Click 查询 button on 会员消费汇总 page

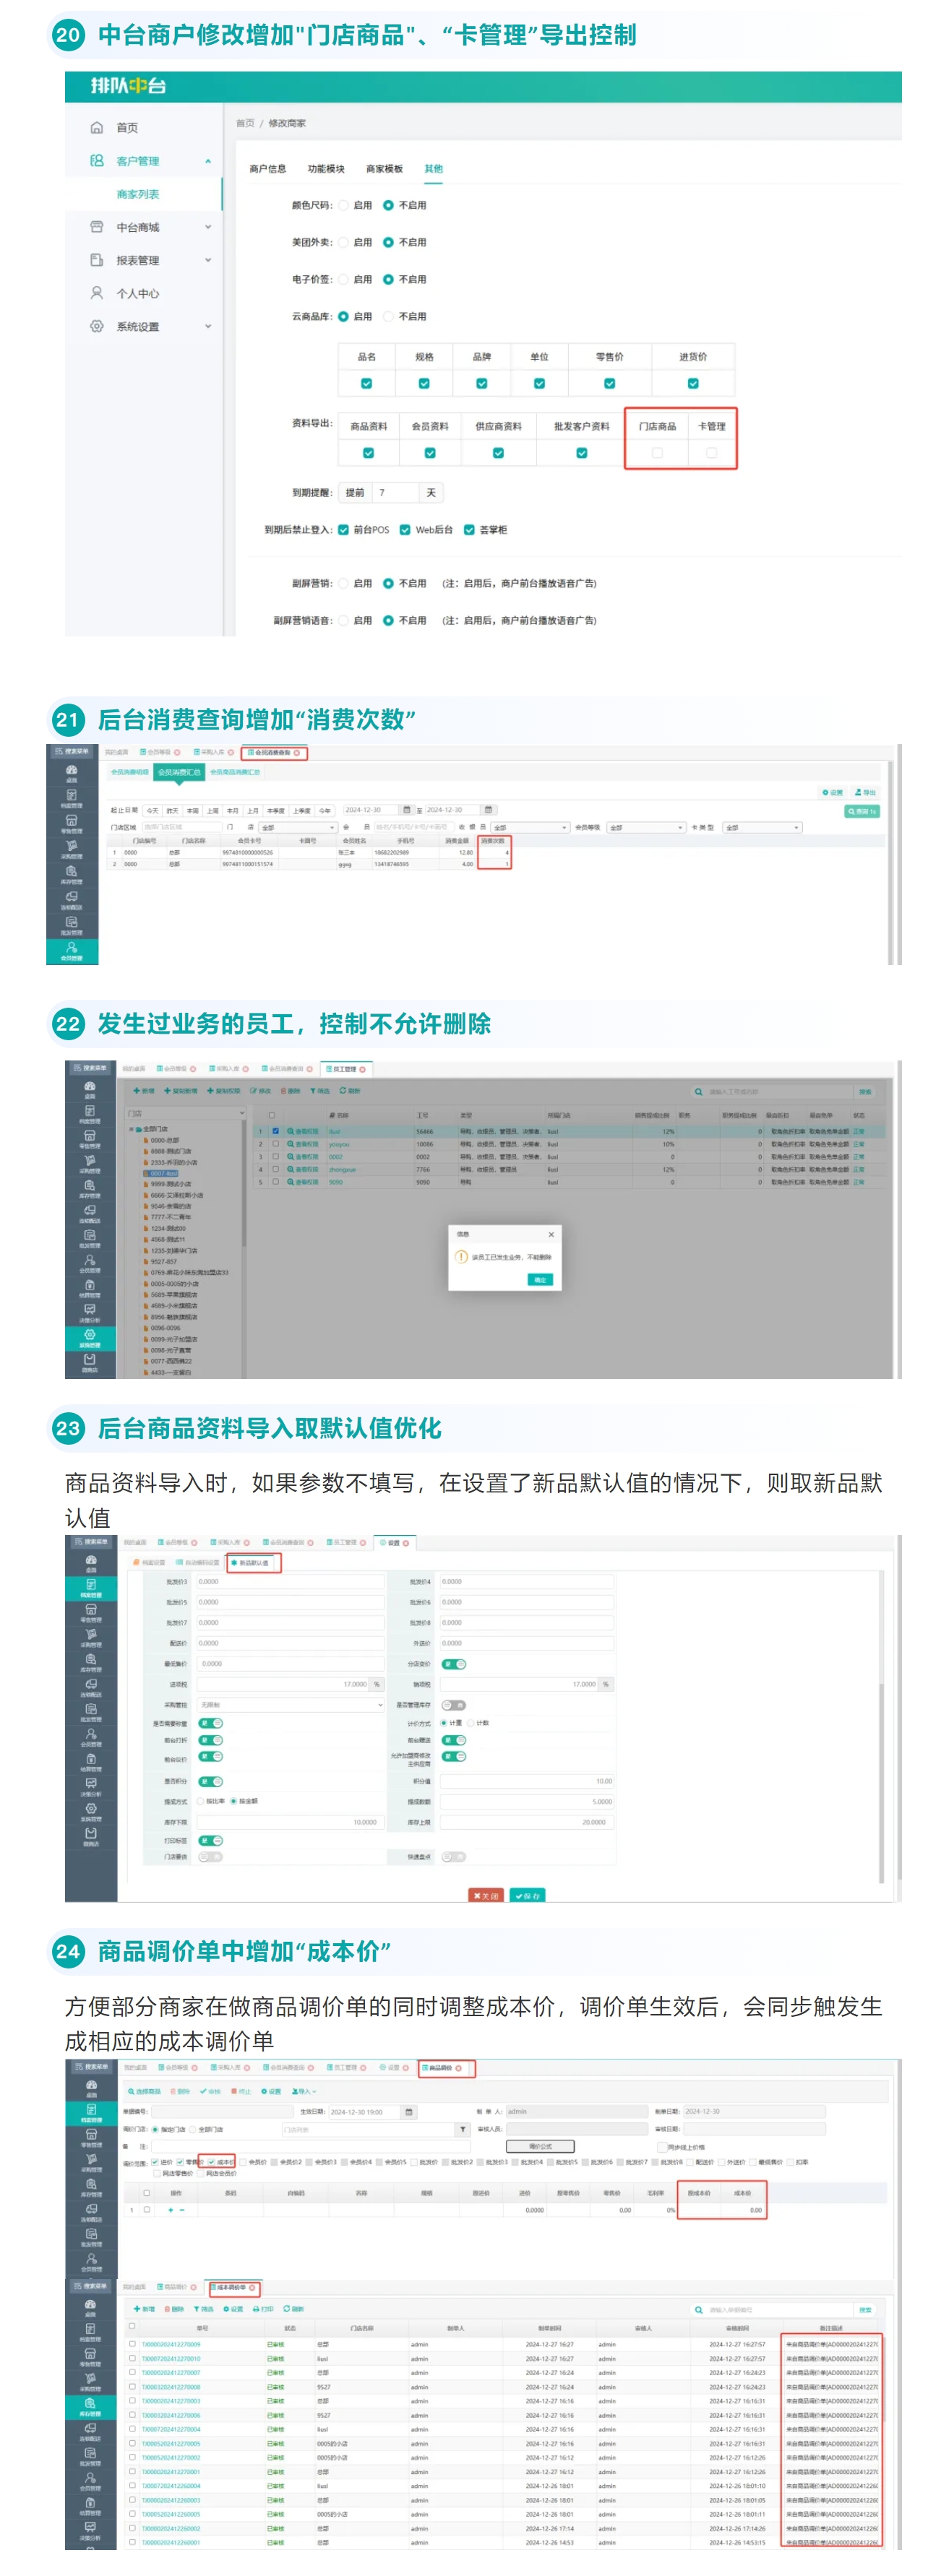pyautogui.click(x=862, y=812)
